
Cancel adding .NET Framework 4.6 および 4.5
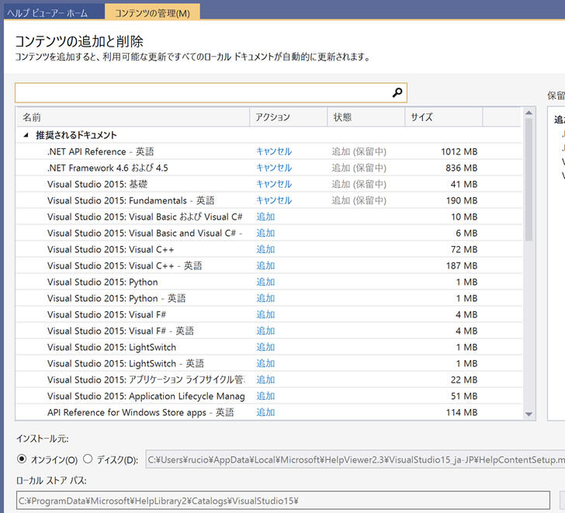274,168
